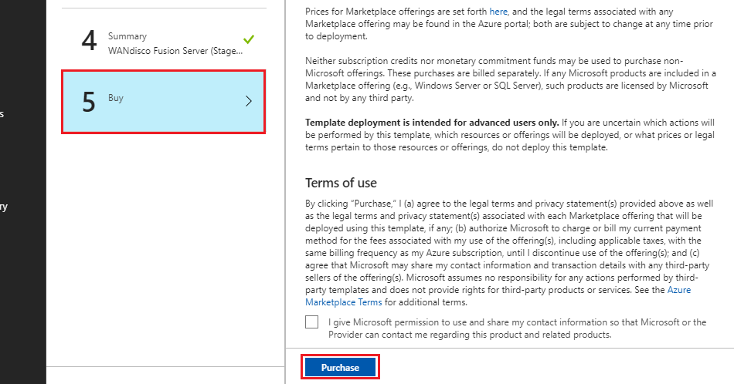Click the large number 4 in the steps

[89, 41]
